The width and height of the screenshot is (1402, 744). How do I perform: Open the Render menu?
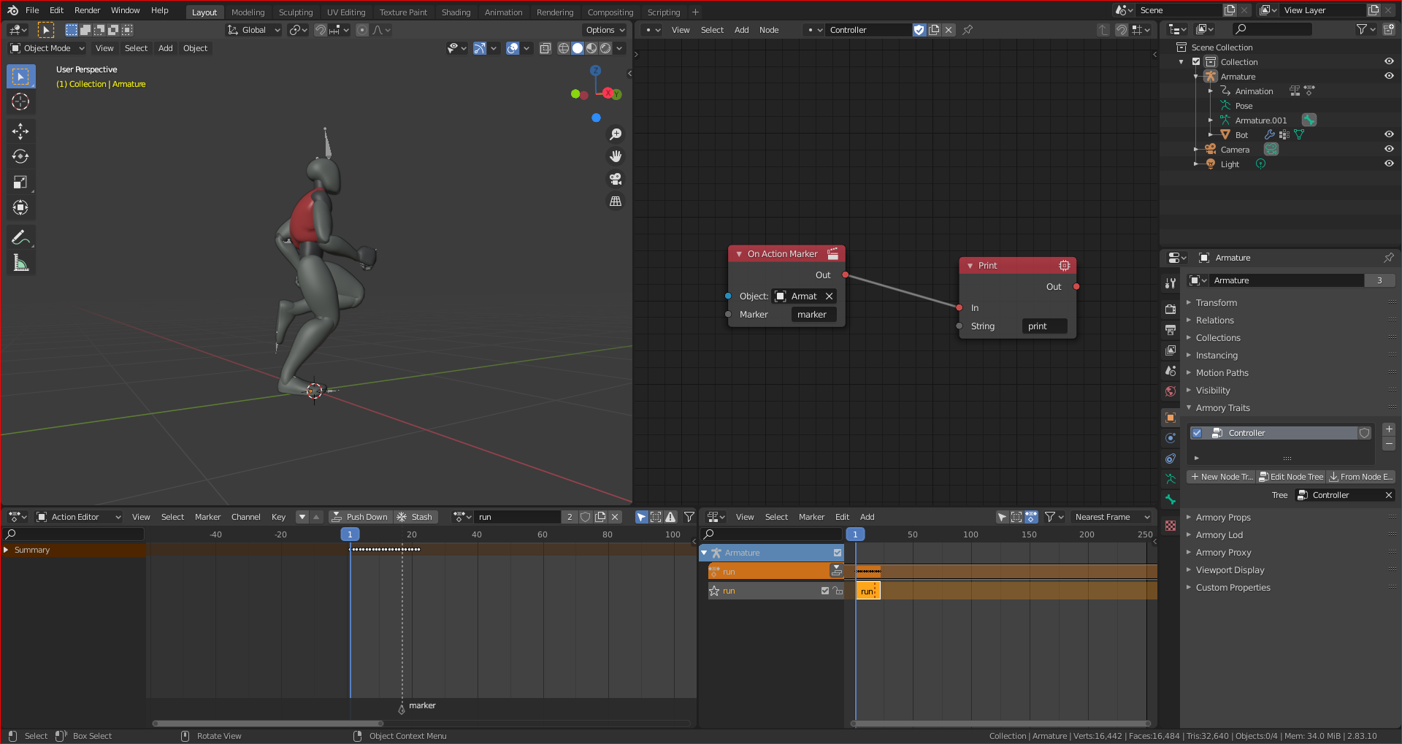tap(87, 10)
